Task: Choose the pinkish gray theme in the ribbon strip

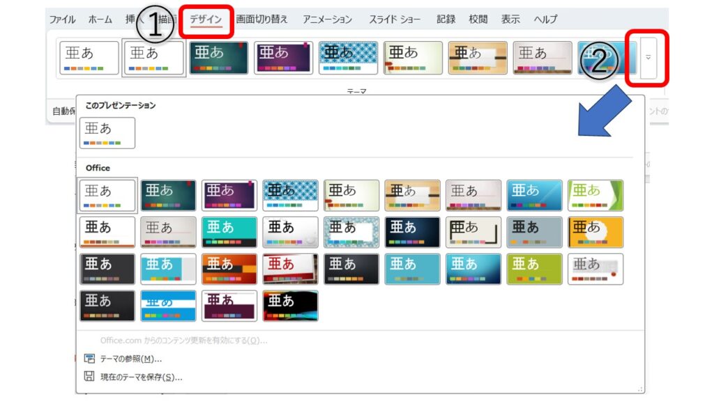Action: point(542,58)
